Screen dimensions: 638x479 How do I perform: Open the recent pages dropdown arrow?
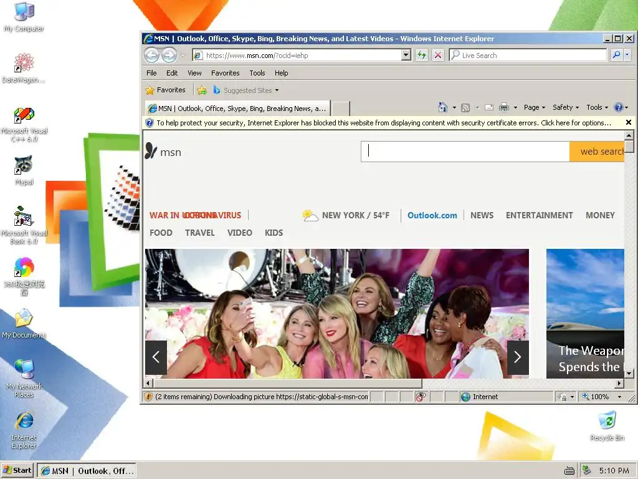click(x=183, y=56)
